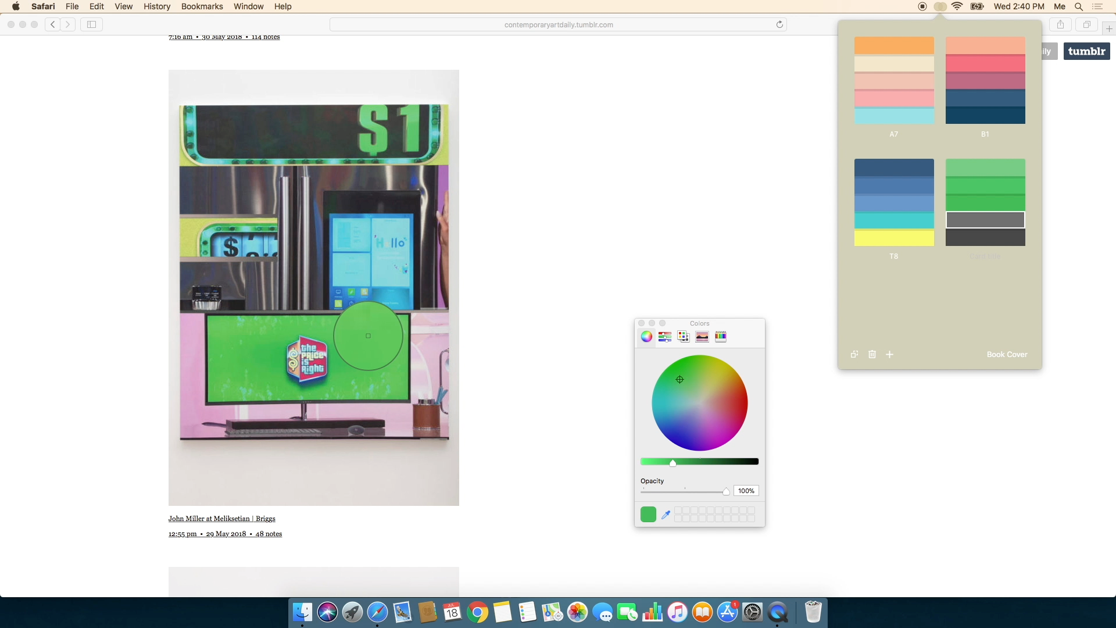Open the '48 notes' link
The height and width of the screenshot is (628, 1116).
point(269,533)
